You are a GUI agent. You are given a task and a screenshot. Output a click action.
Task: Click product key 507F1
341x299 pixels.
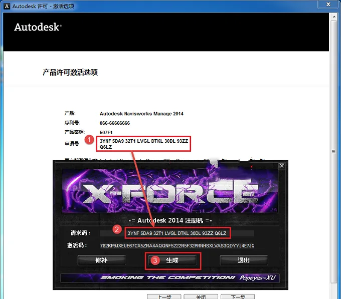pyautogui.click(x=106, y=132)
